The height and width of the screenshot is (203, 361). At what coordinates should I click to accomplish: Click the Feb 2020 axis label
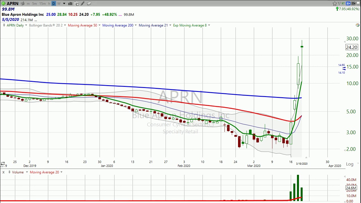point(184,166)
